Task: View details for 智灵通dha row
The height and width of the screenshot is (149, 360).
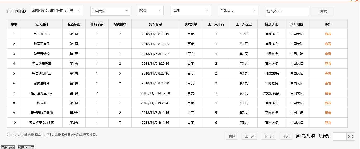Action: pyautogui.click(x=328, y=34)
